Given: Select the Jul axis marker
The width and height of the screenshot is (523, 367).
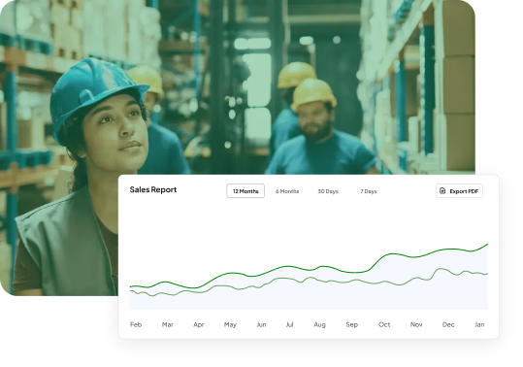Looking at the screenshot, I should click(289, 324).
